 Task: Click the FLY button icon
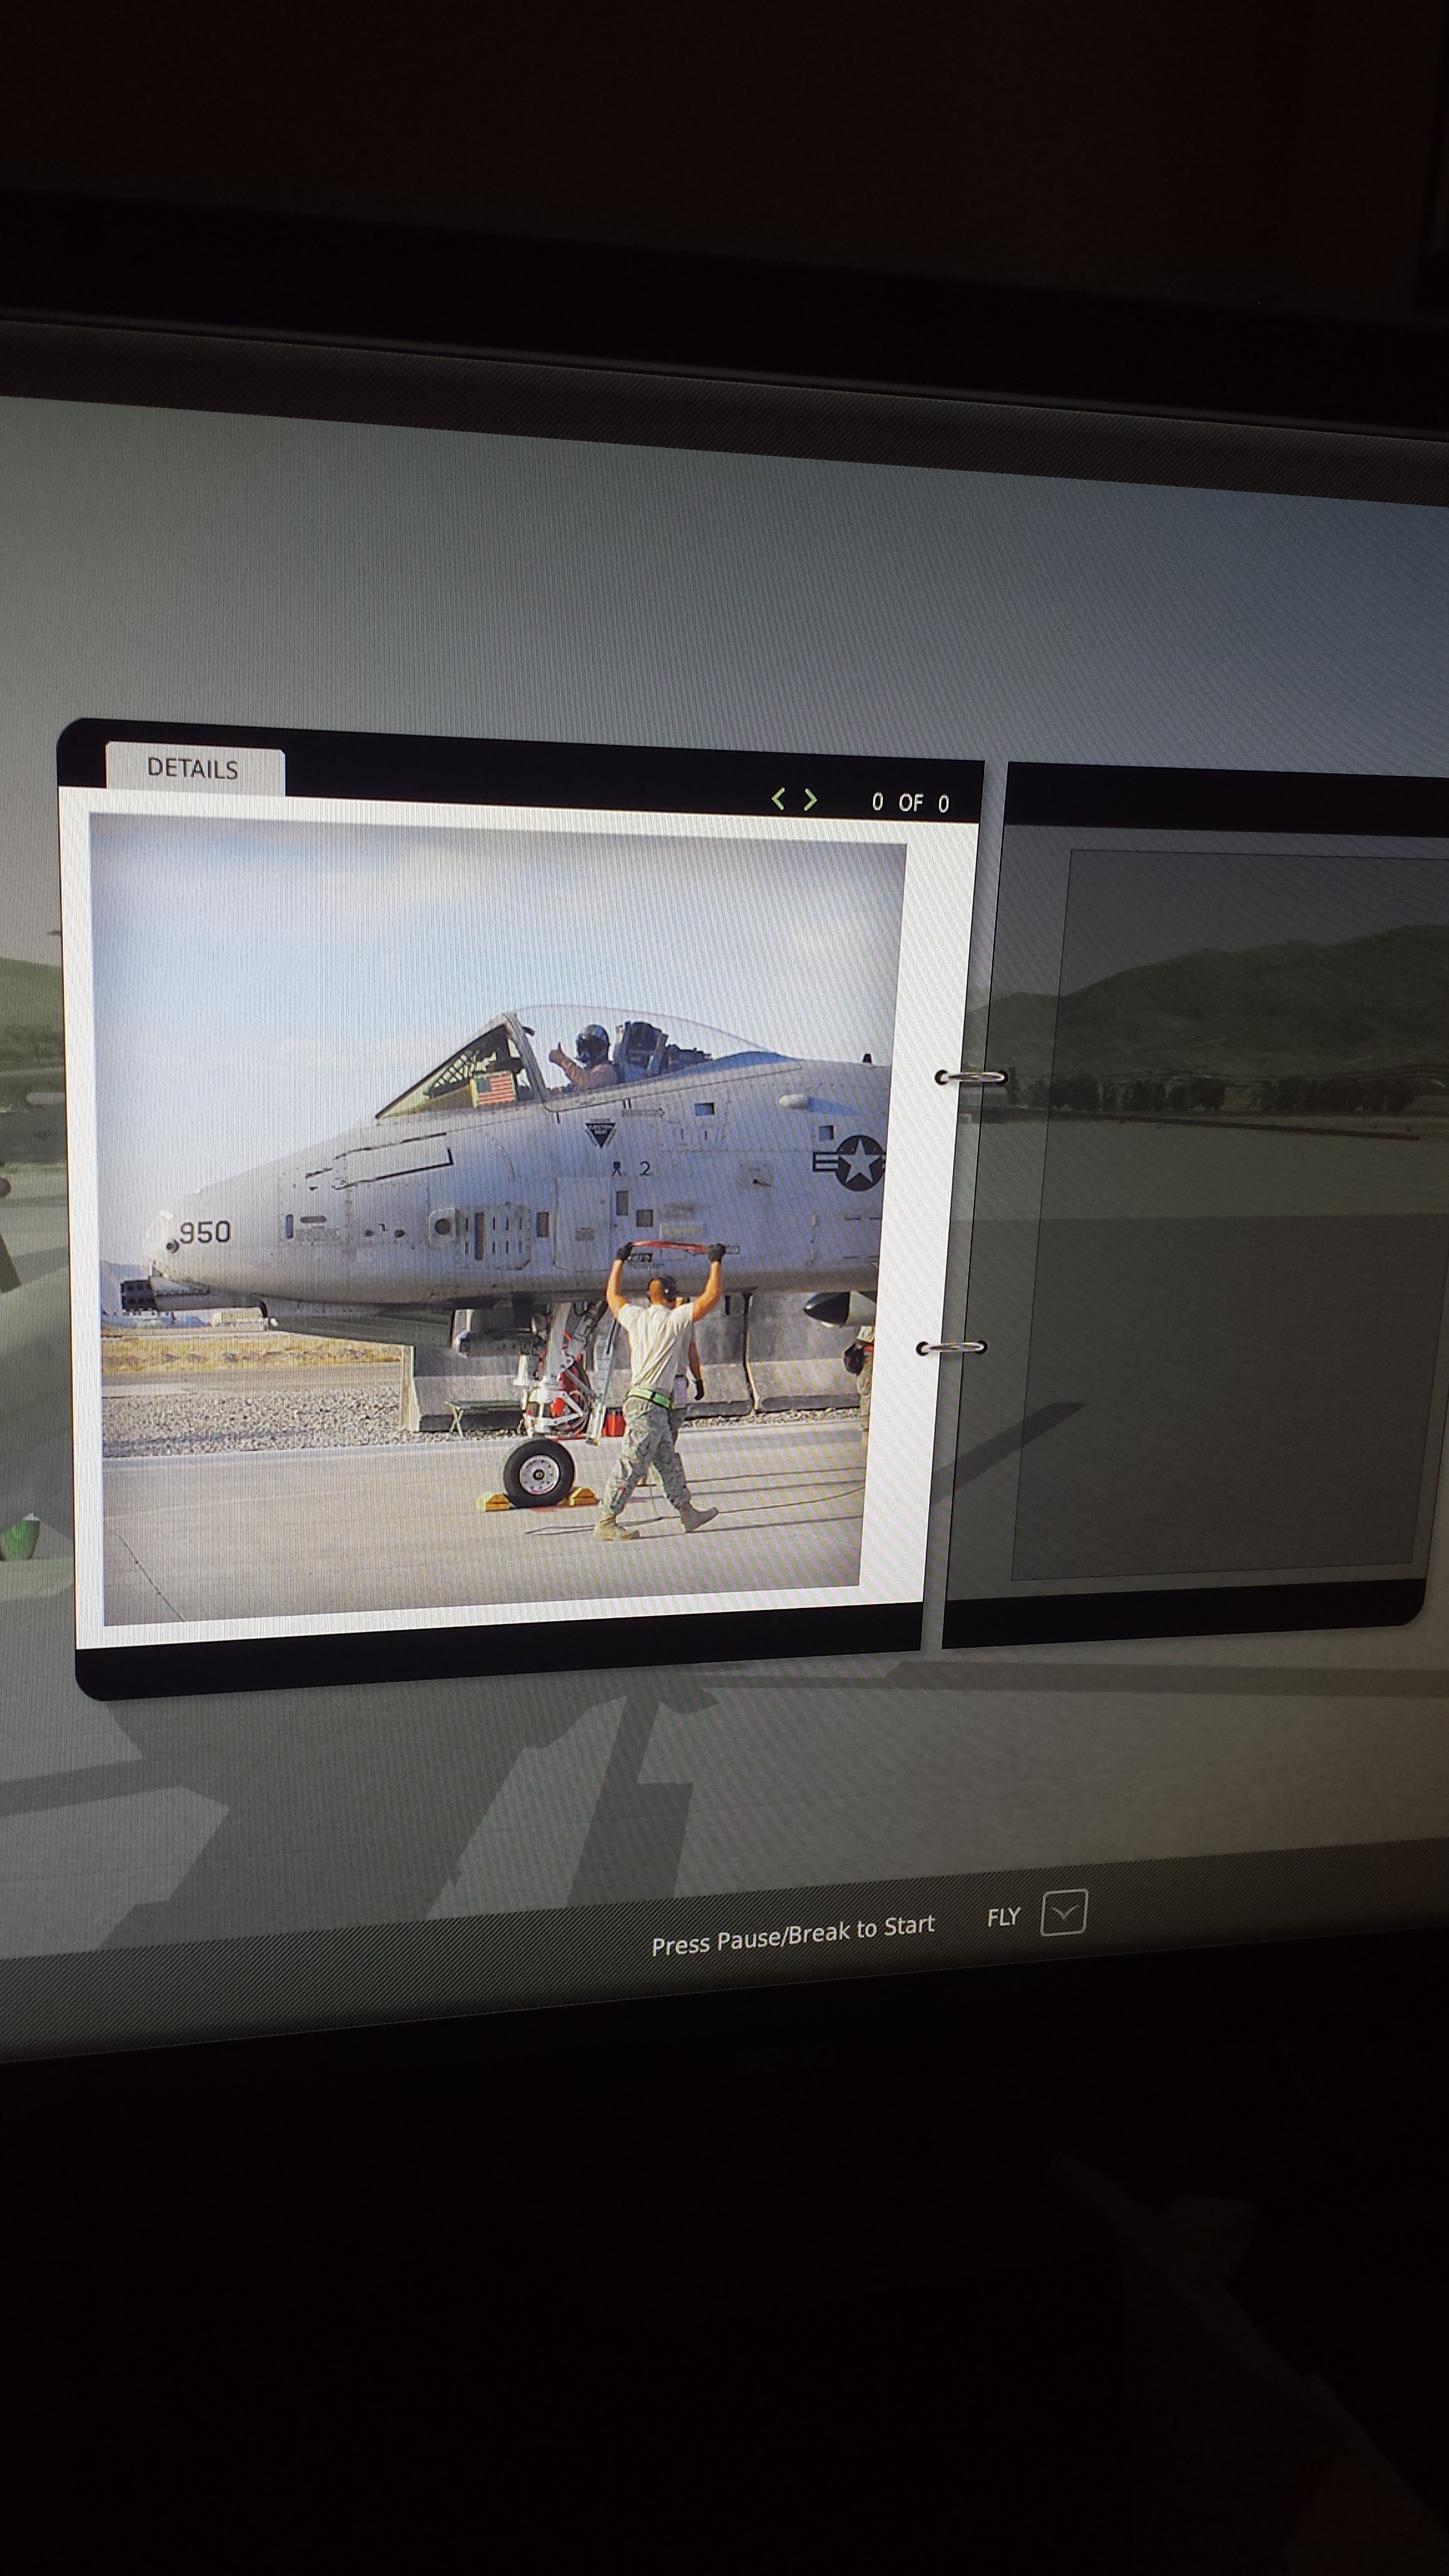tap(1063, 1913)
